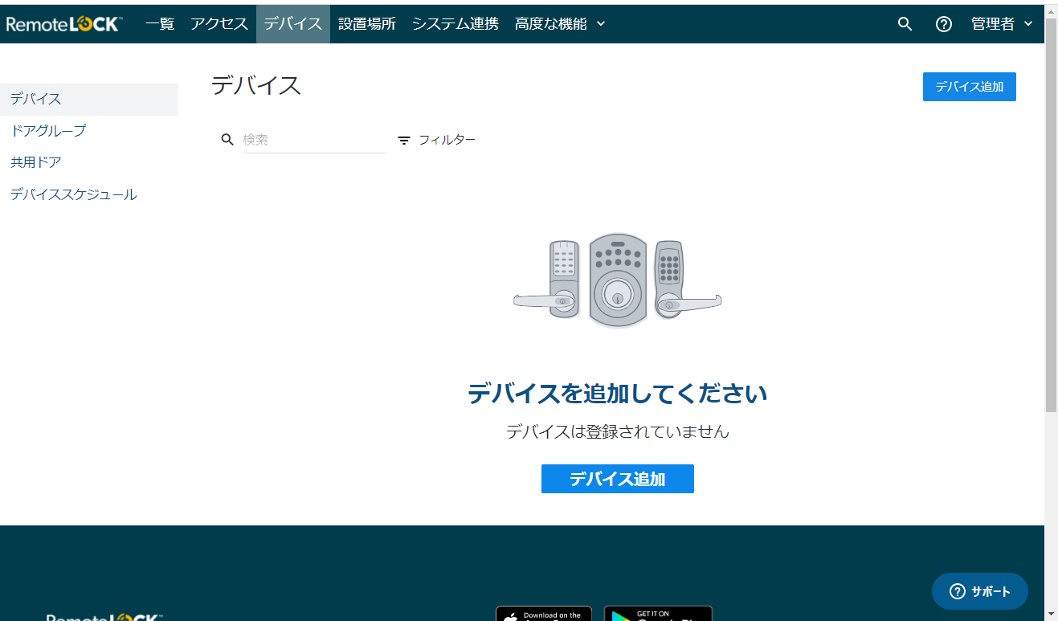Viewport: 1058px width, 621px height.
Task: Expand the 高度な機能 dropdown menu
Action: (560, 24)
